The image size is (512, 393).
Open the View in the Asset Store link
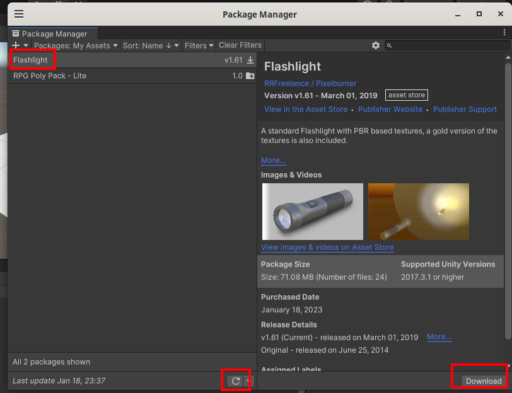tap(306, 109)
